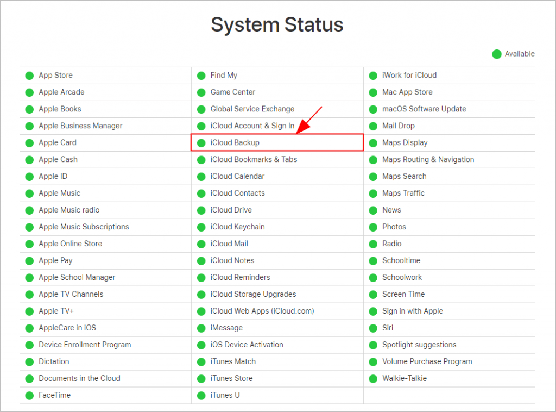This screenshot has width=556, height=412.
Task: Click the green status dot beside iTunes Store
Action: point(201,379)
